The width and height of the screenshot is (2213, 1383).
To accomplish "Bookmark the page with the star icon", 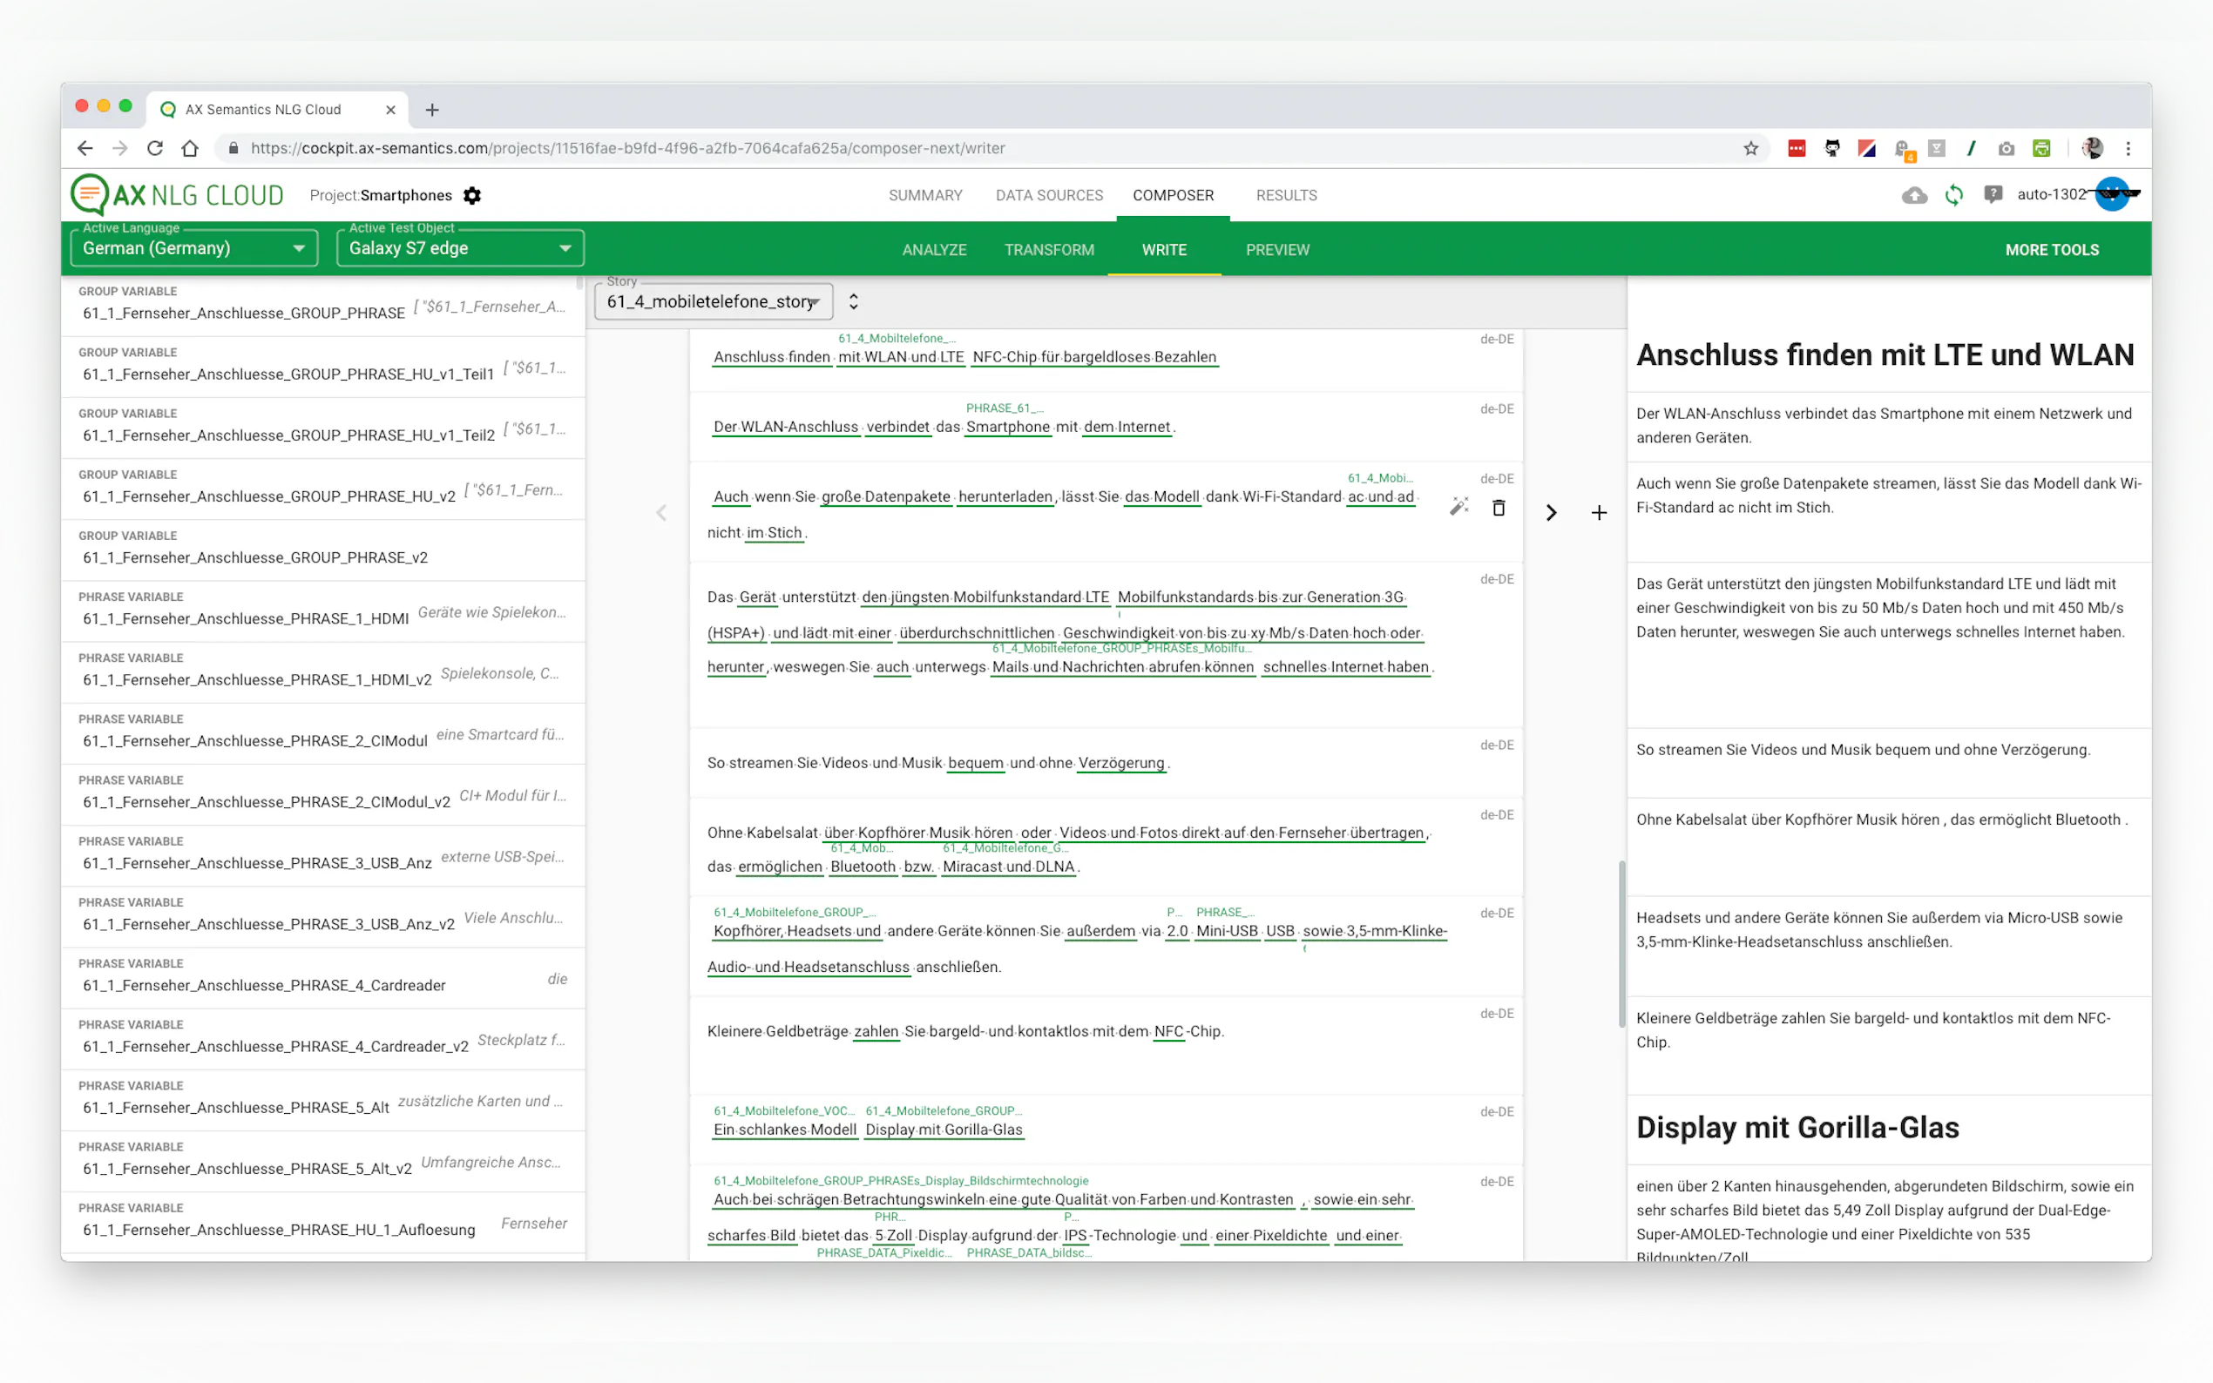I will (1750, 148).
